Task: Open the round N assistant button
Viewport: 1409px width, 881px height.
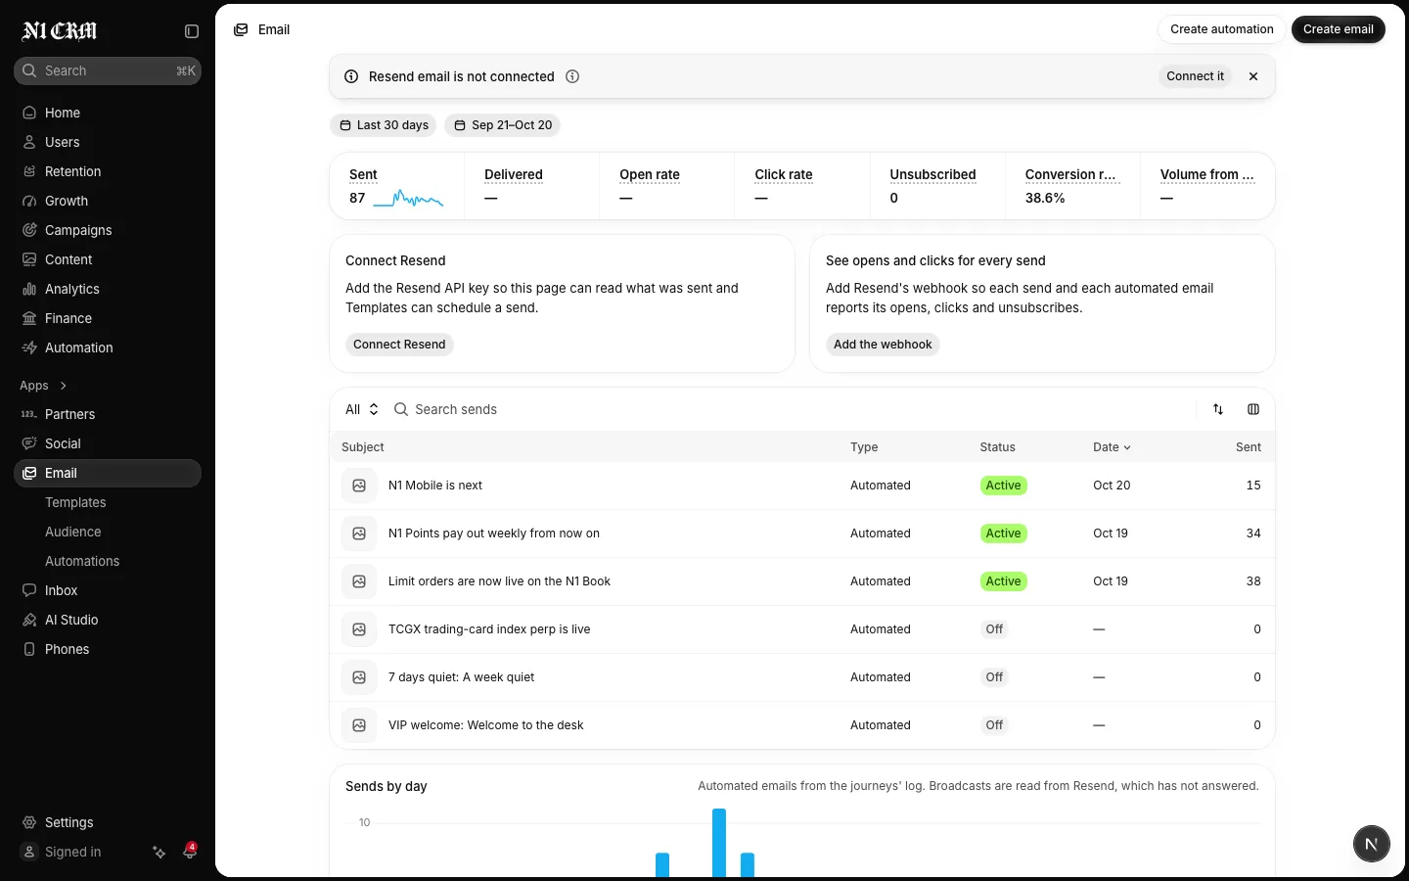Action: point(1371,844)
